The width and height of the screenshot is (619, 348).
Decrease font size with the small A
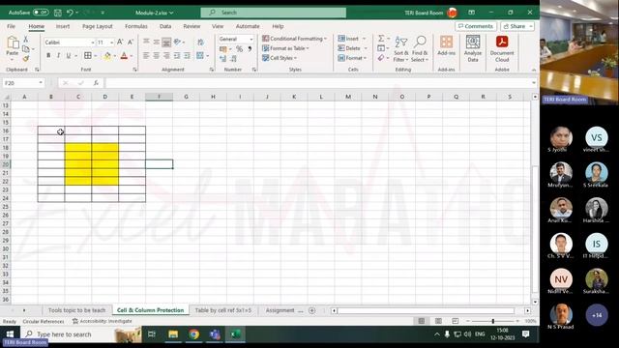click(x=131, y=43)
